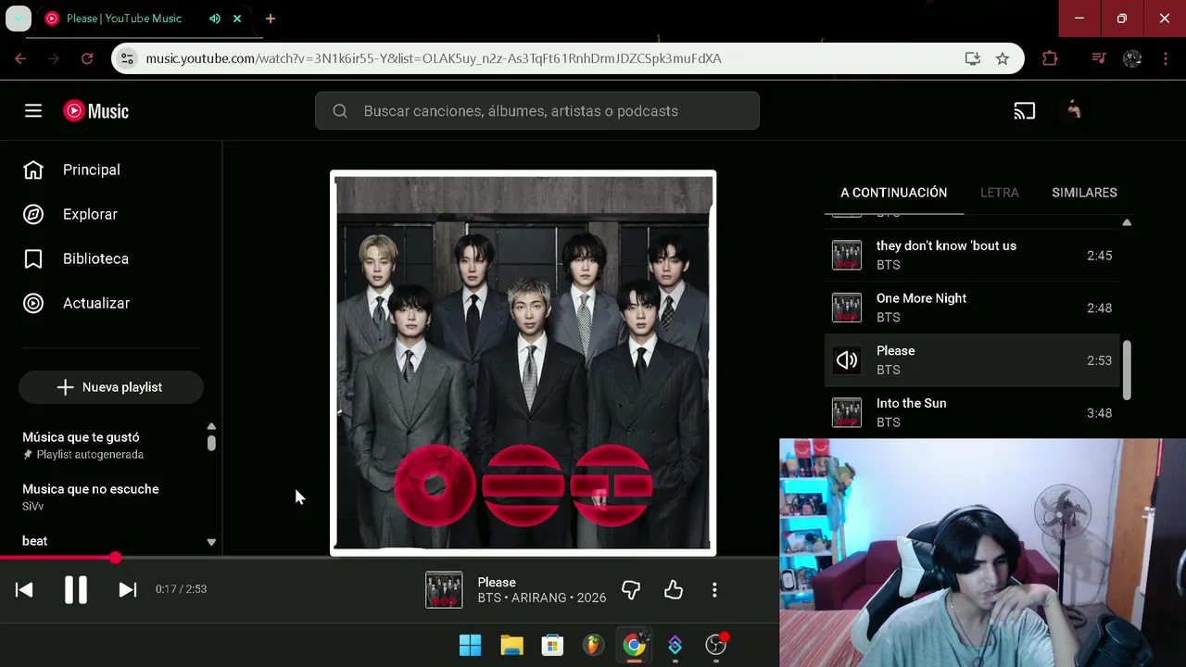Open the beat playlist

click(34, 541)
